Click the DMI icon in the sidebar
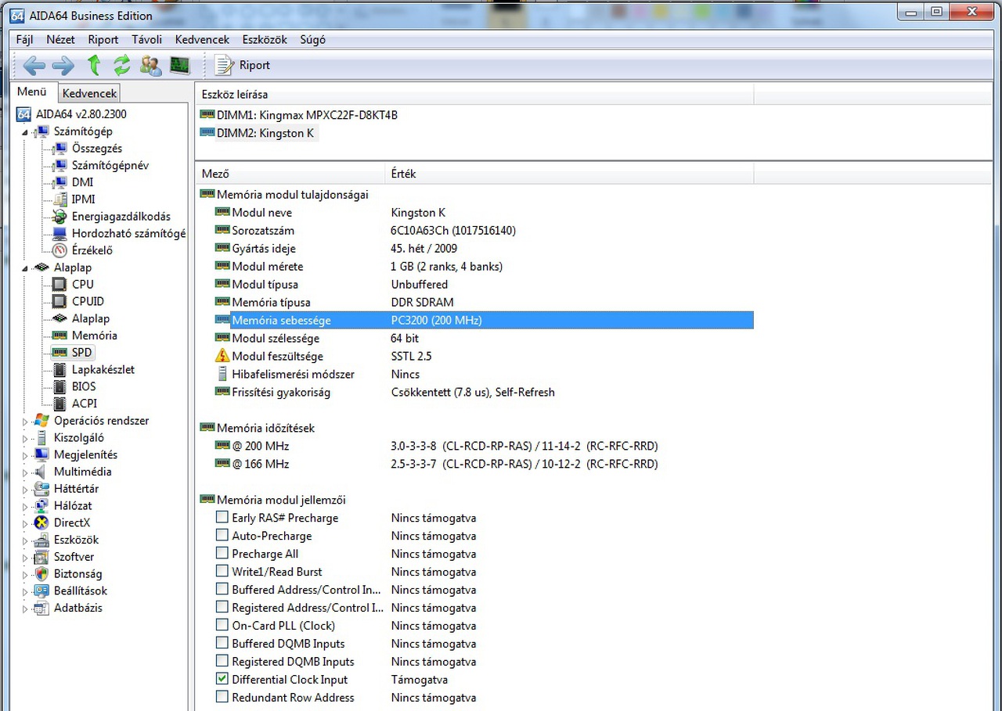Viewport: 1002px width, 711px height. tap(59, 182)
